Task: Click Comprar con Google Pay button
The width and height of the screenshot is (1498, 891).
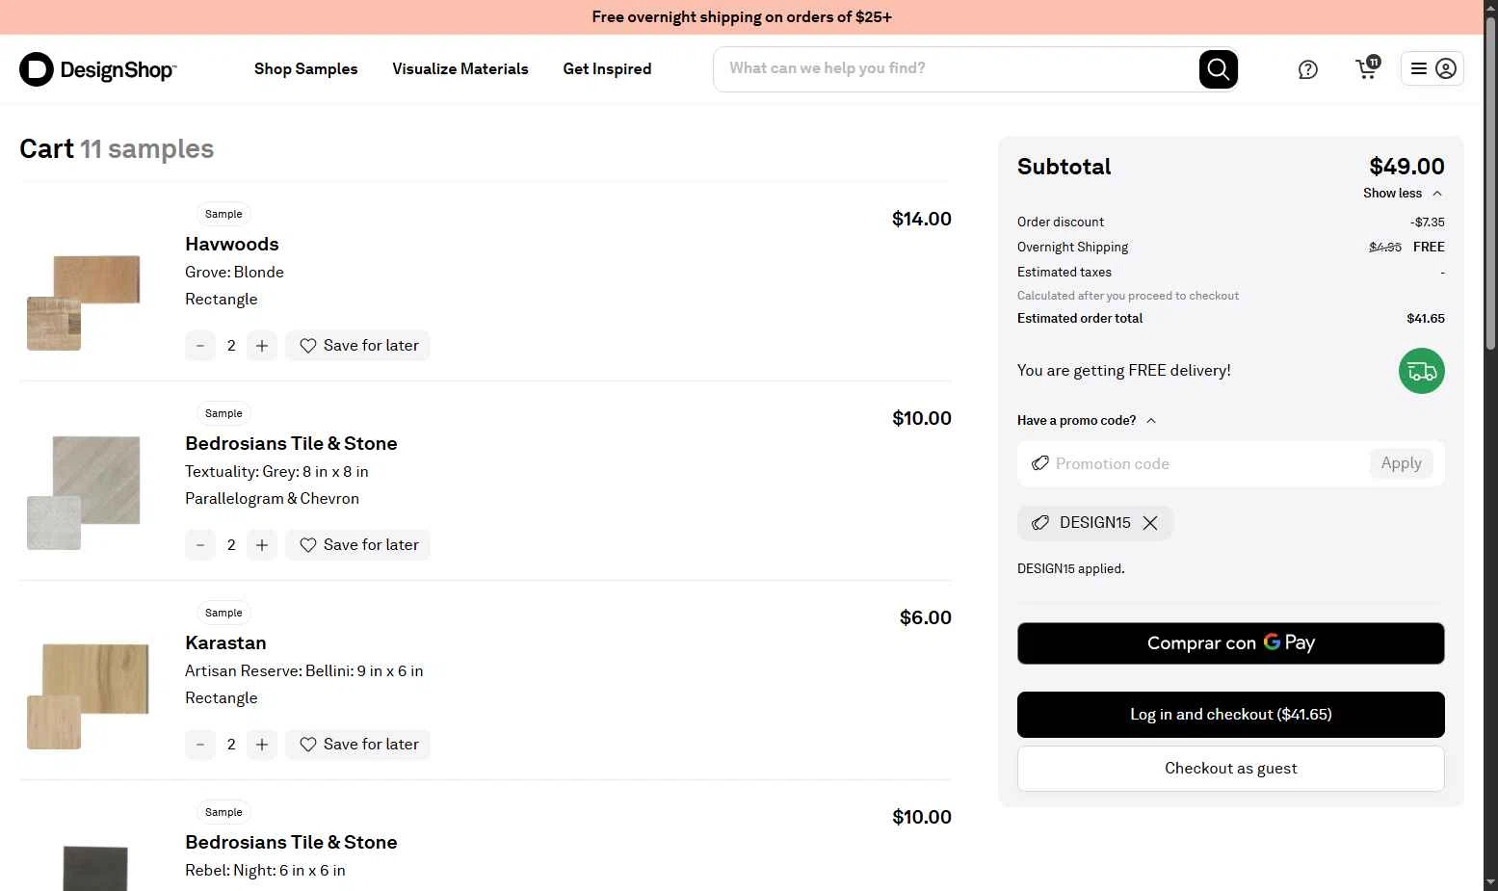Action: [x=1230, y=643]
